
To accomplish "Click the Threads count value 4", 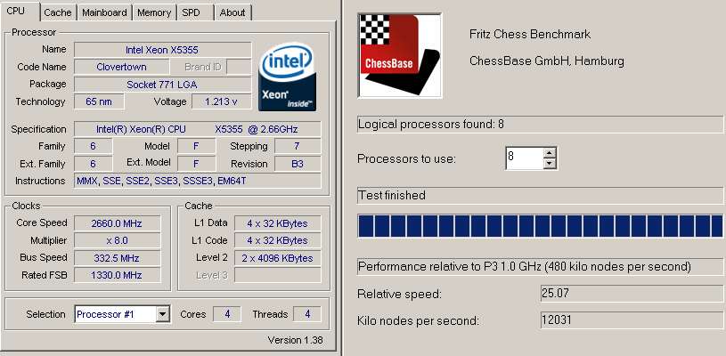I will (x=307, y=314).
